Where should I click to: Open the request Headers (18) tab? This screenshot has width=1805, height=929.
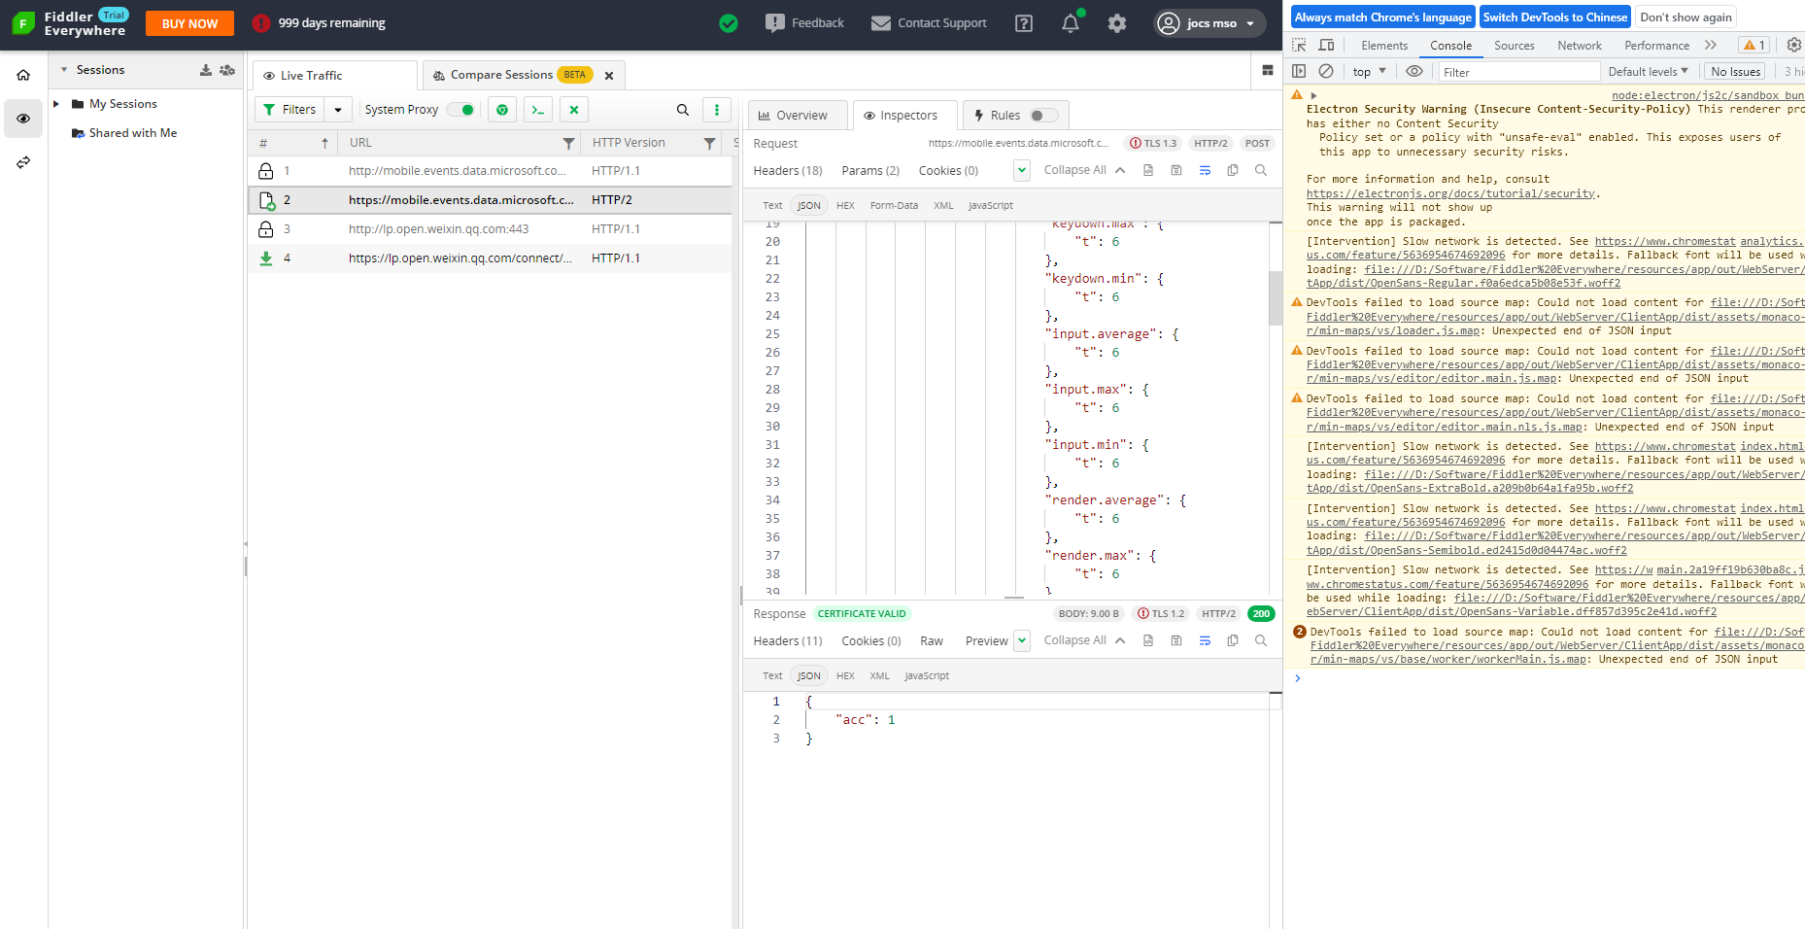coord(788,170)
